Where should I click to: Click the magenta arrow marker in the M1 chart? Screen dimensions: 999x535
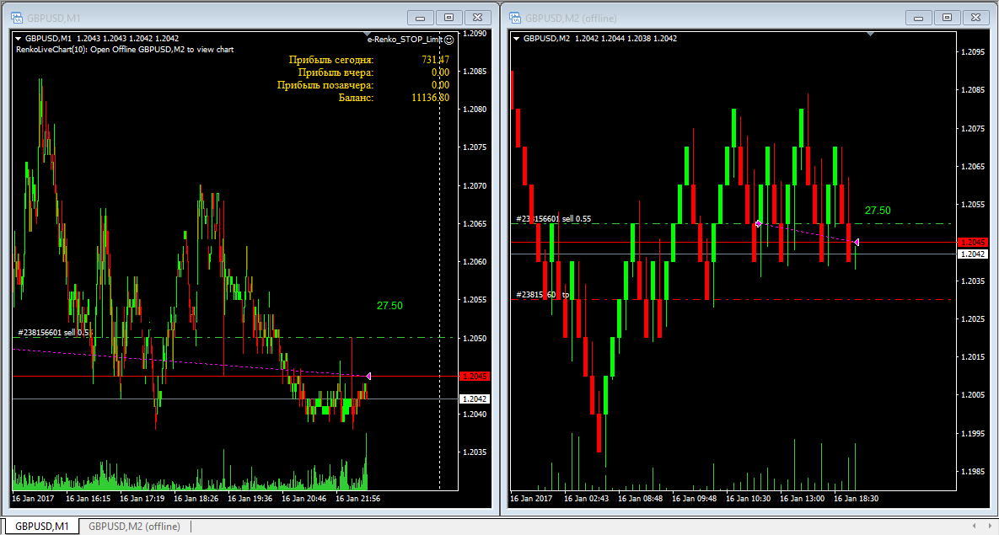(x=368, y=377)
